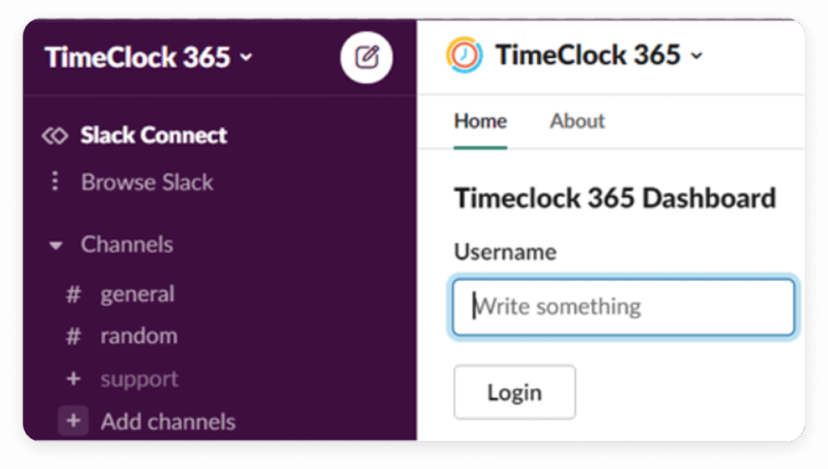Click the Slack Connect diamond icon

pos(55,136)
